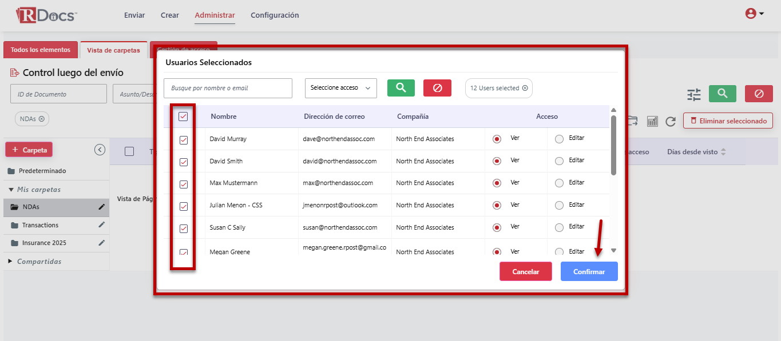The height and width of the screenshot is (341, 781).
Task: Click the Confirmar button
Action: (x=589, y=272)
